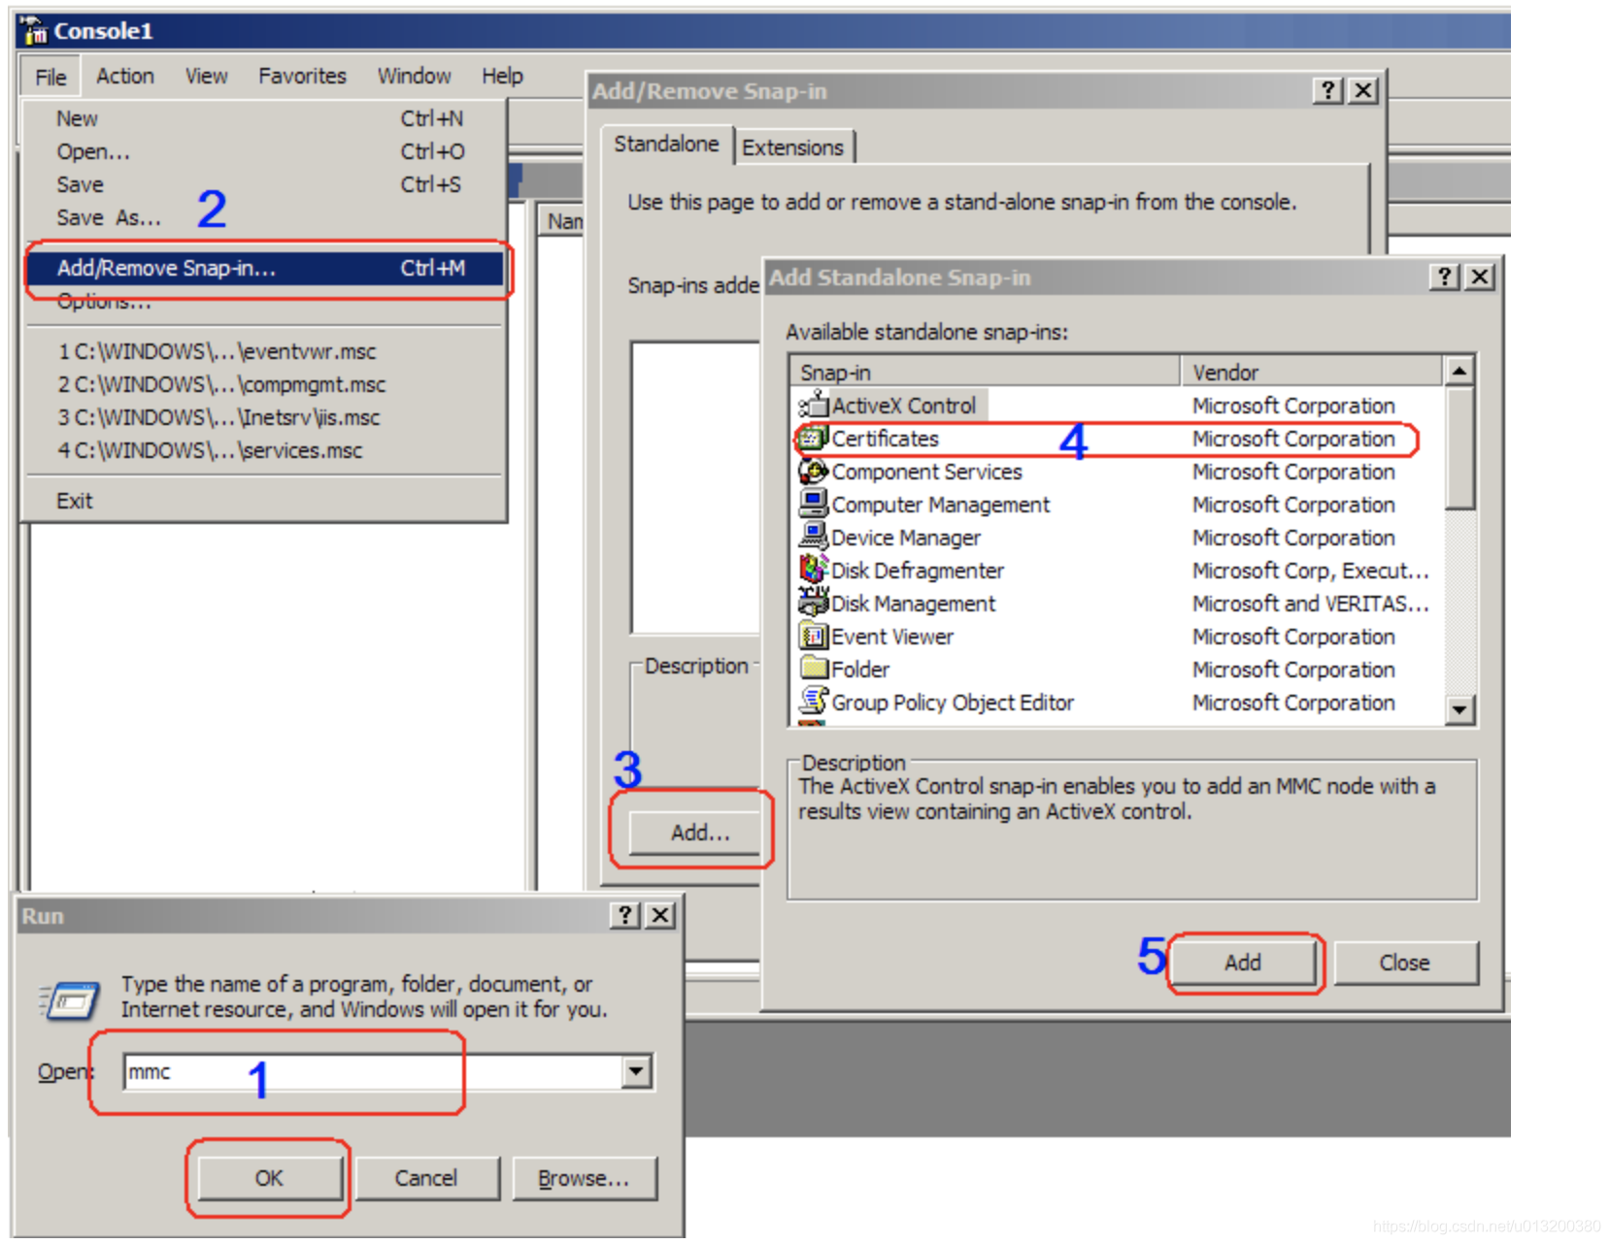
Task: Click the Vendor column header
Action: [1312, 372]
